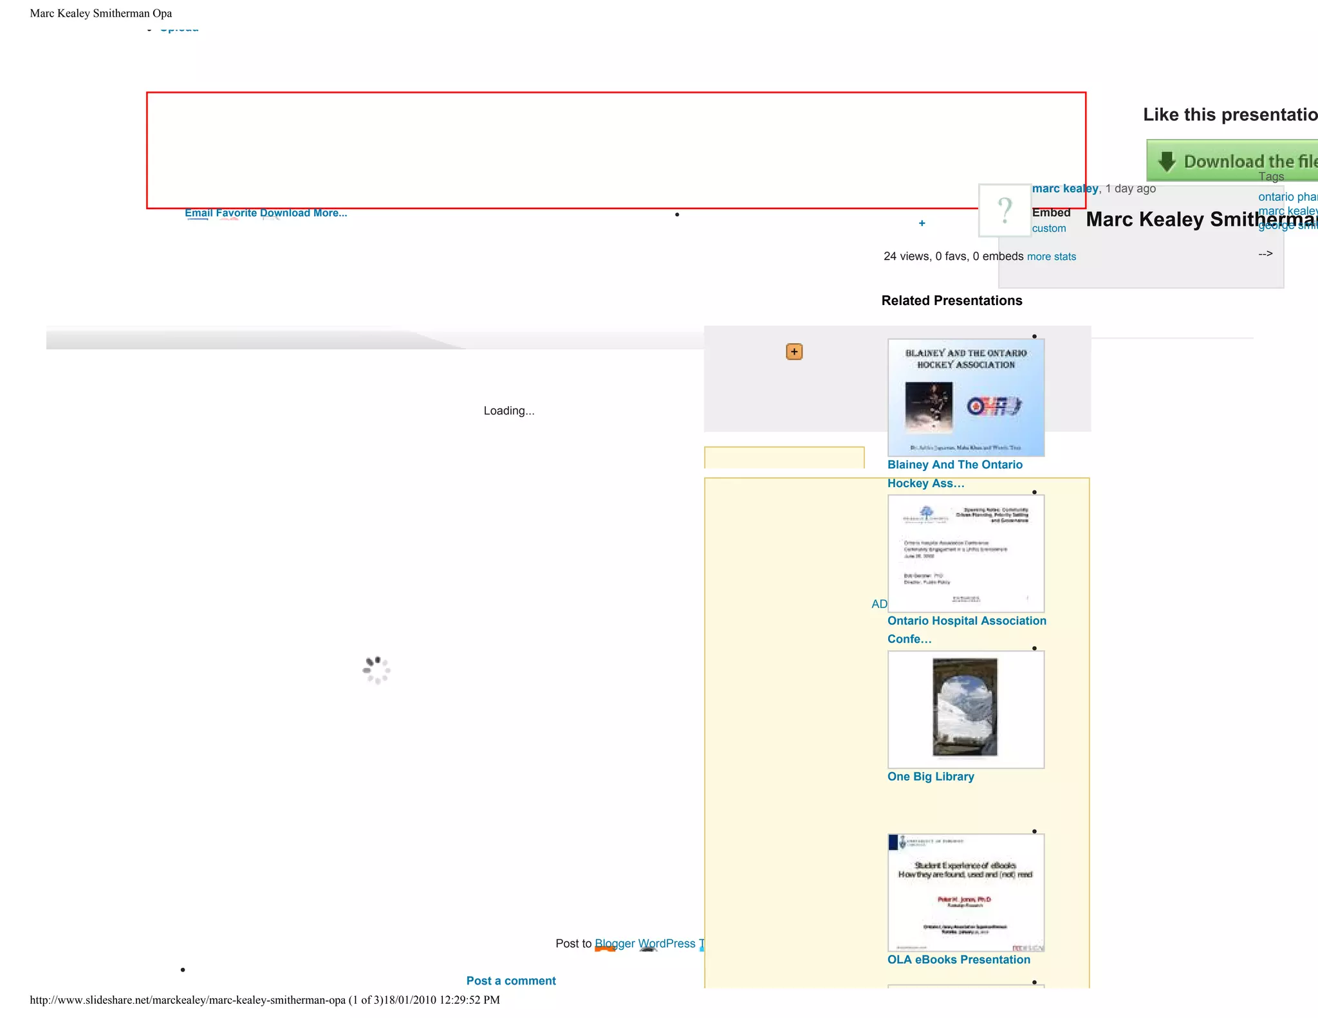Click the question mark avatar placeholder
Image resolution: width=1318 pixels, height=1018 pixels.
point(1004,210)
